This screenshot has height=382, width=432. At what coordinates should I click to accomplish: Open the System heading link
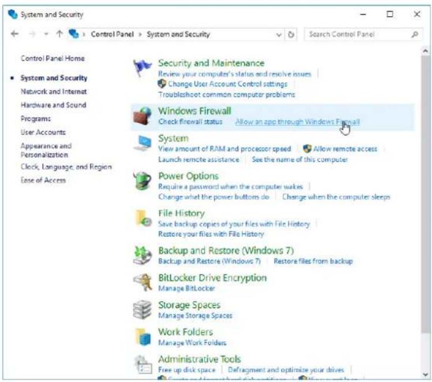(173, 138)
